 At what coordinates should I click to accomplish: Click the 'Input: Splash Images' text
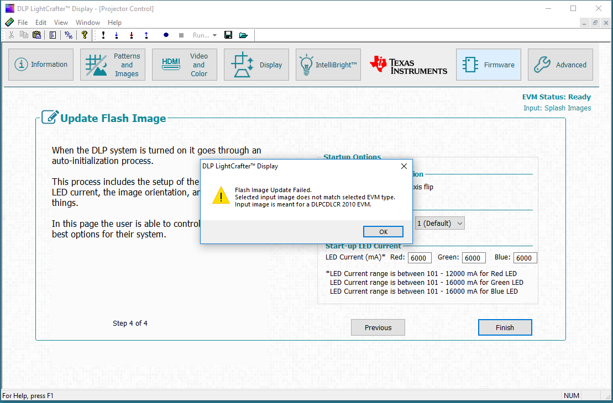[557, 108]
